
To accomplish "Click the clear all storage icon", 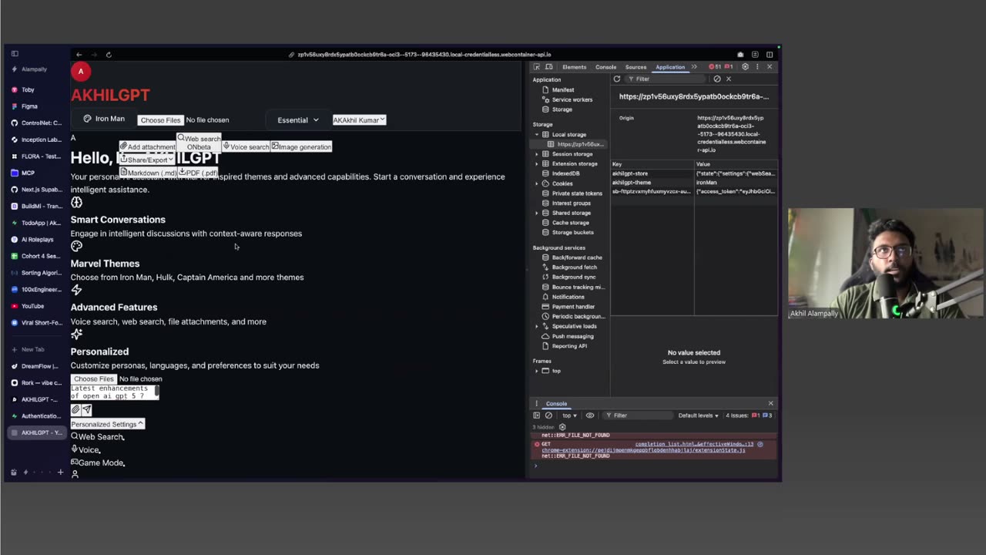I will (717, 79).
